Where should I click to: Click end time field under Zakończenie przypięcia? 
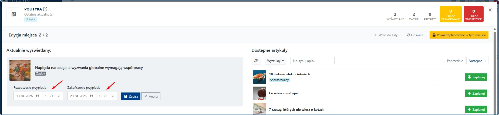point(106,96)
